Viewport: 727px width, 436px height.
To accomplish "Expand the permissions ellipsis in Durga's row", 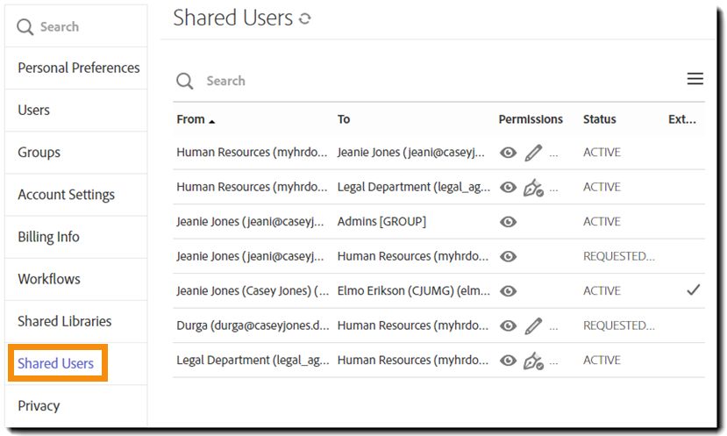I will pos(553,326).
